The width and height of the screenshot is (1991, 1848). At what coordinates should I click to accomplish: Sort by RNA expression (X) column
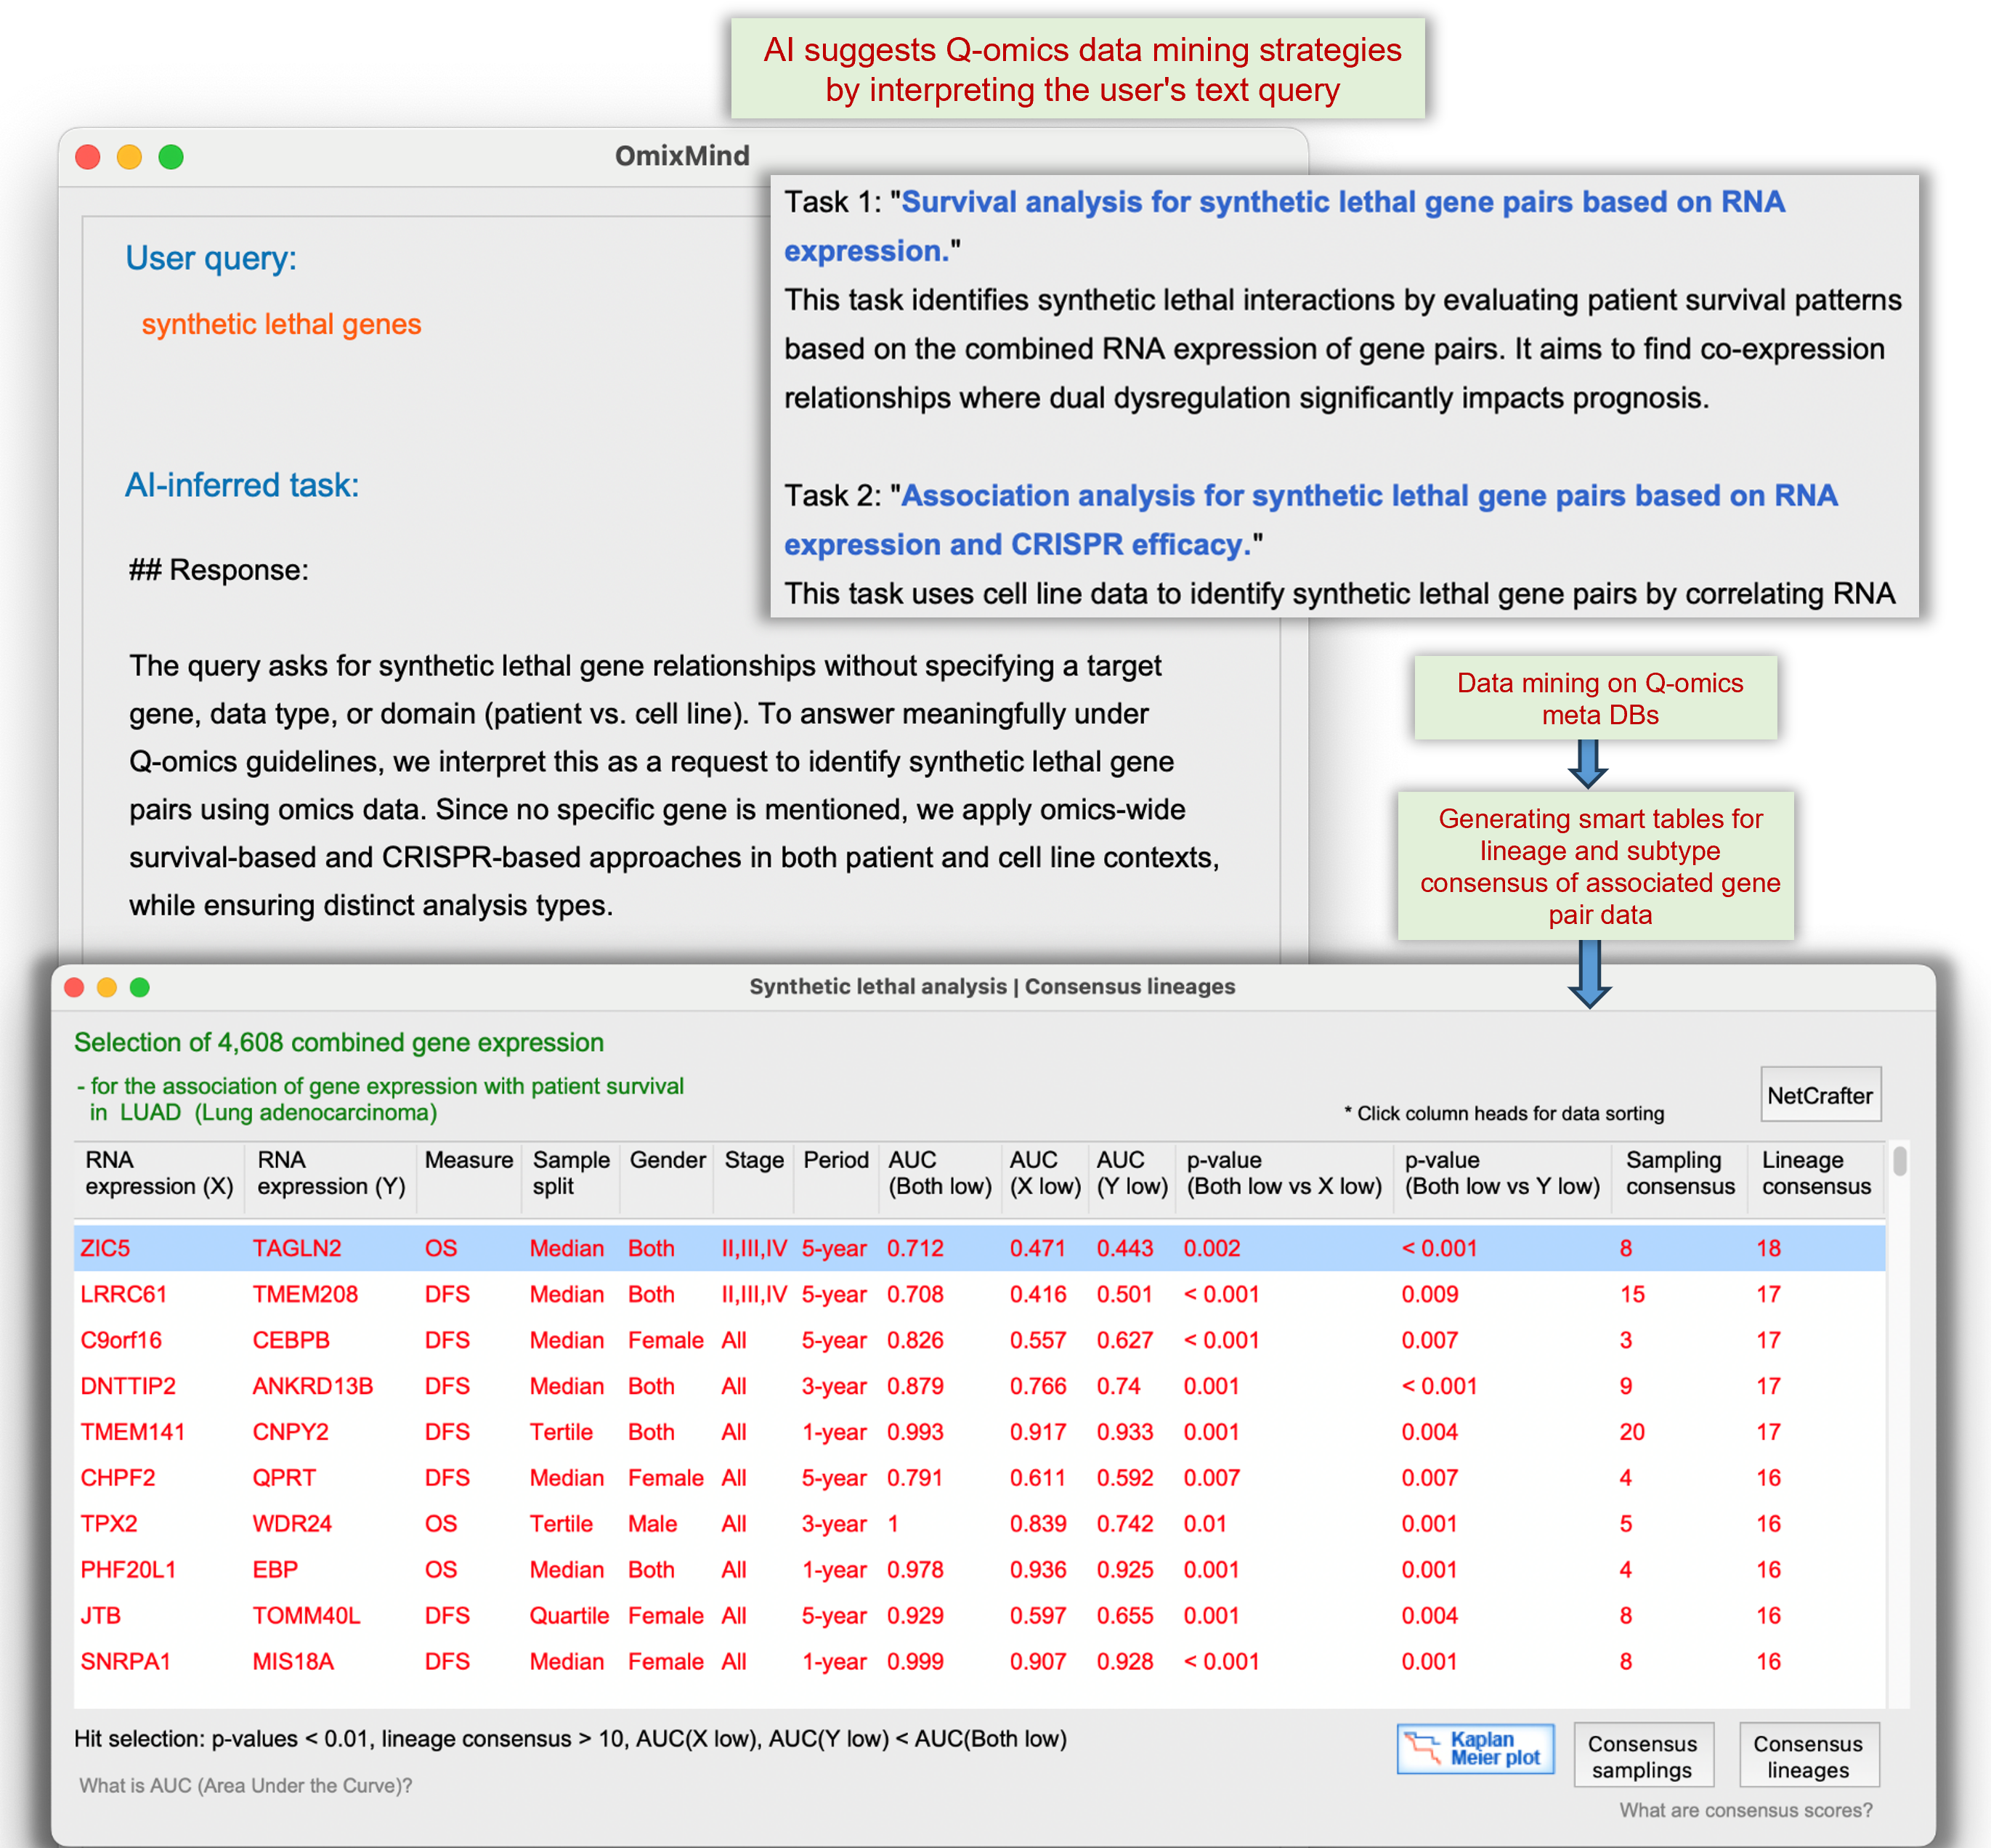click(x=159, y=1173)
